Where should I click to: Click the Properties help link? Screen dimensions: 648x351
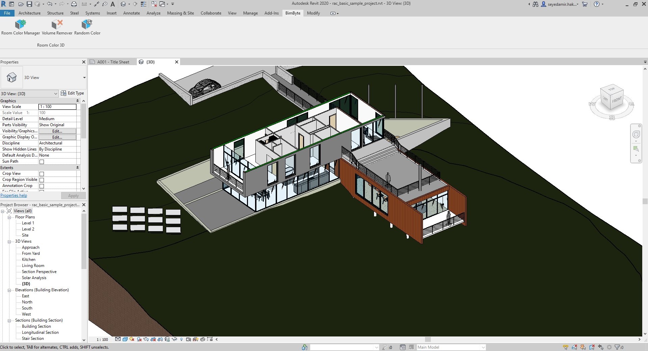(14, 195)
